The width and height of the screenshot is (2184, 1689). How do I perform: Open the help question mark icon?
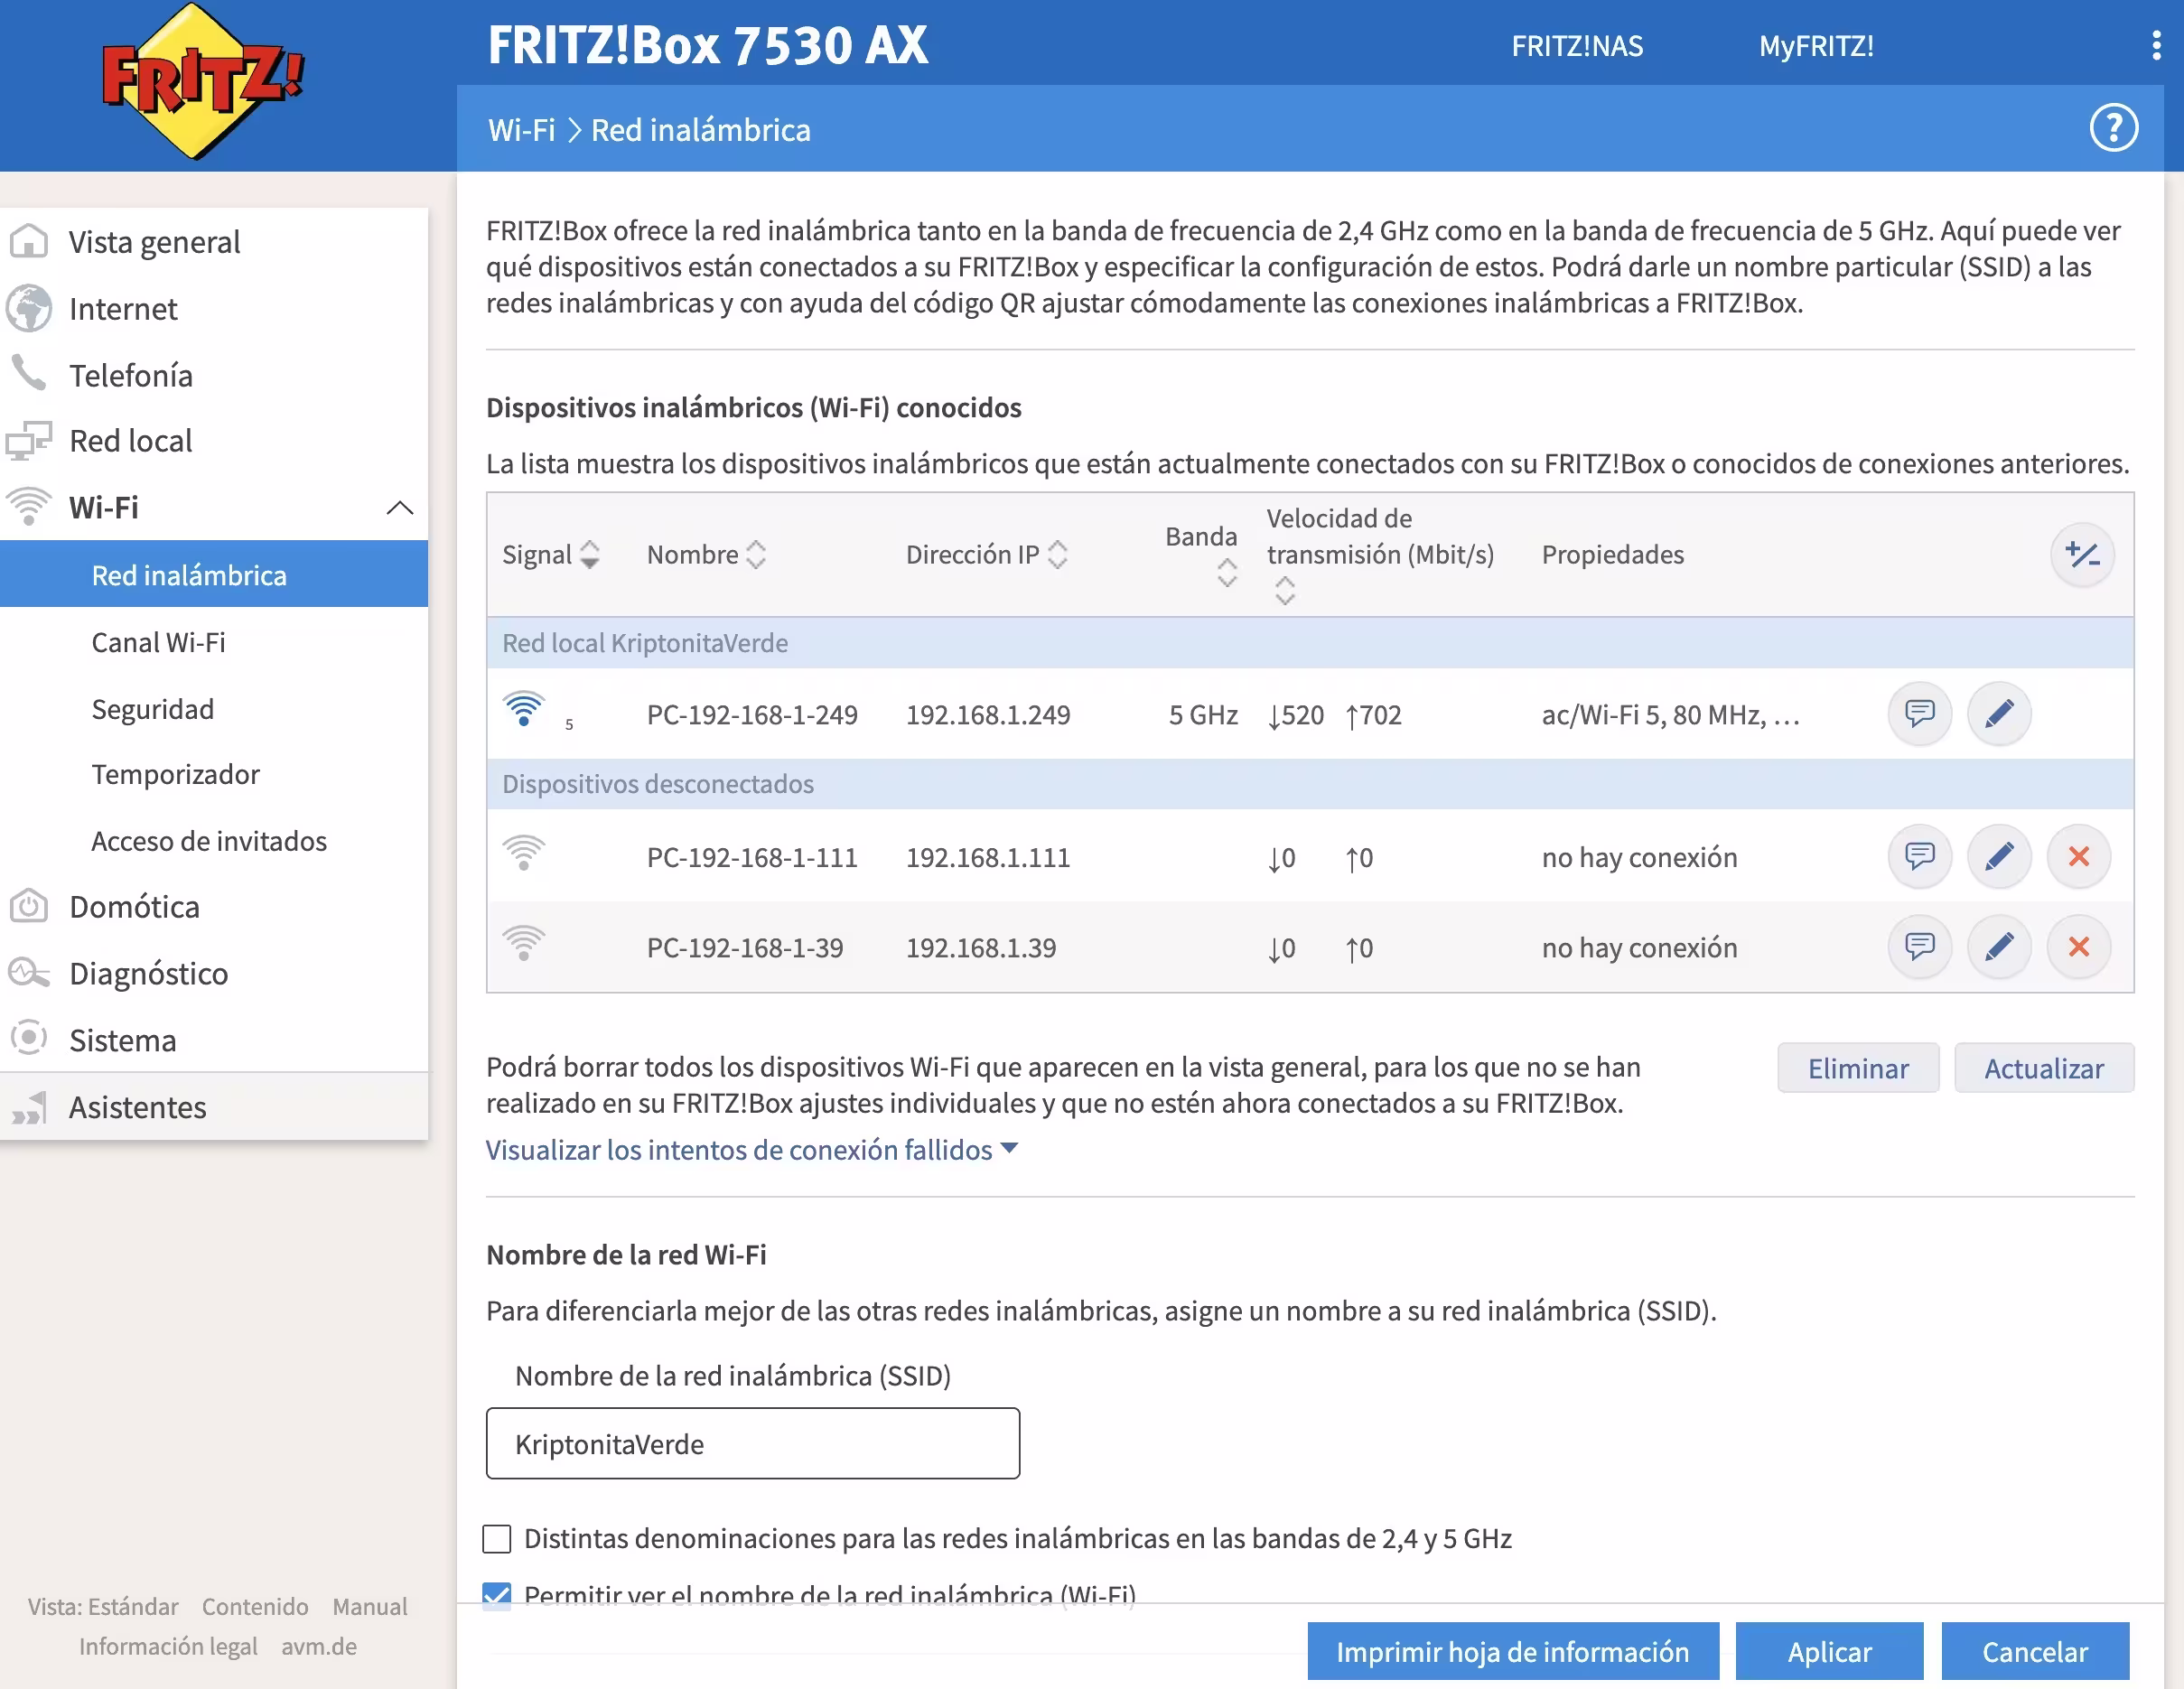(2113, 128)
